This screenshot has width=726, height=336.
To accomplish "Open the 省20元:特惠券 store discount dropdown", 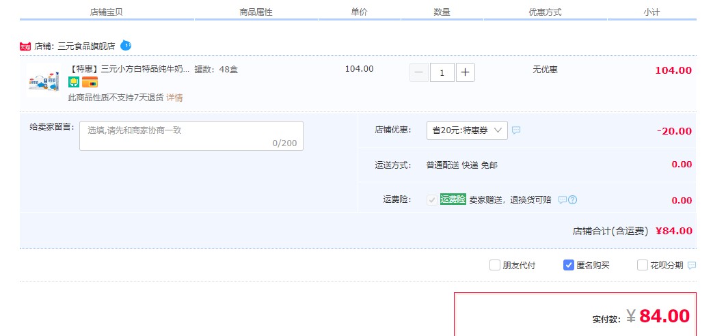I will [467, 130].
